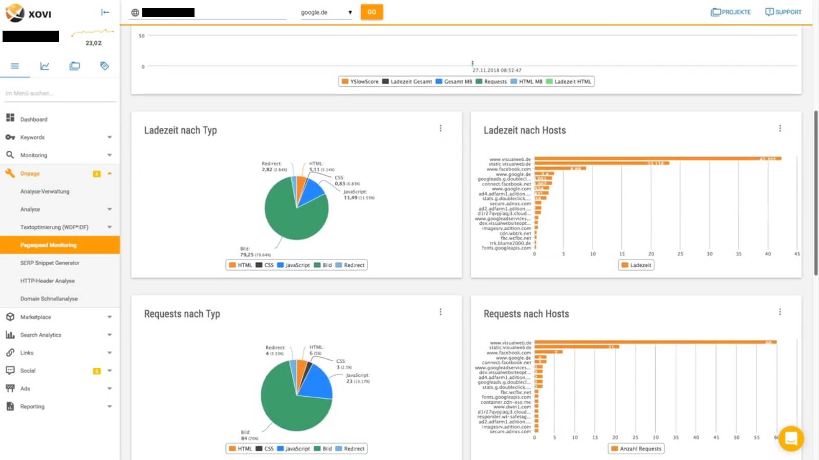Open the chat support bubble

(x=791, y=438)
